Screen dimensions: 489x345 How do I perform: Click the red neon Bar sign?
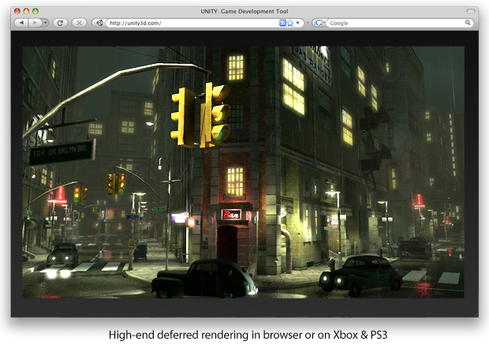pyautogui.click(x=231, y=214)
